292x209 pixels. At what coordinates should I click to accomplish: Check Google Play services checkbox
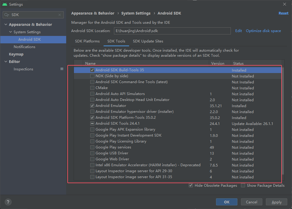tap(92, 147)
